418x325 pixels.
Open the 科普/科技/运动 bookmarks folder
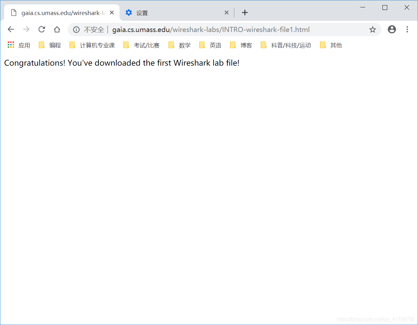tap(286, 45)
